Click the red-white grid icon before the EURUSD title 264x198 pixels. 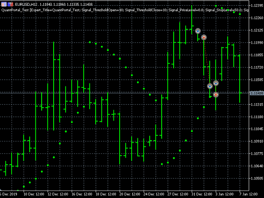coord(4,4)
